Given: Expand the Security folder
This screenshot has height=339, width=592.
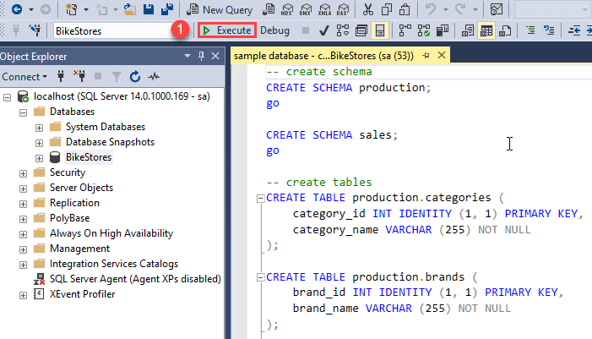Looking at the screenshot, I should coord(23,172).
